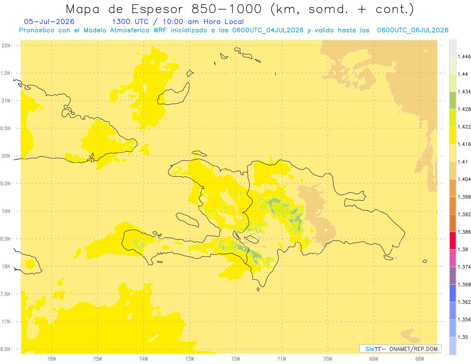471x364 pixels.
Task: Click the legend value '1.392'
Action: click(464, 214)
